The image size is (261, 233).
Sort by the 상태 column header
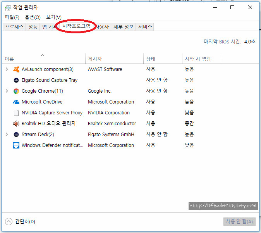click(163, 59)
